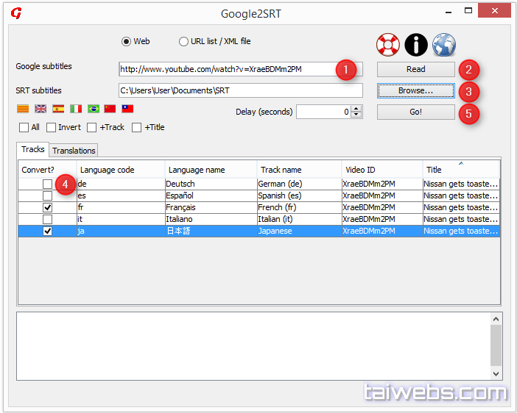Select the Brazilian flag language icon
Screen dimensions: 517x413
pos(94,109)
